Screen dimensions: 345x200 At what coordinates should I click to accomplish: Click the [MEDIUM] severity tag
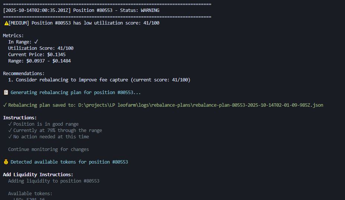coord(19,23)
